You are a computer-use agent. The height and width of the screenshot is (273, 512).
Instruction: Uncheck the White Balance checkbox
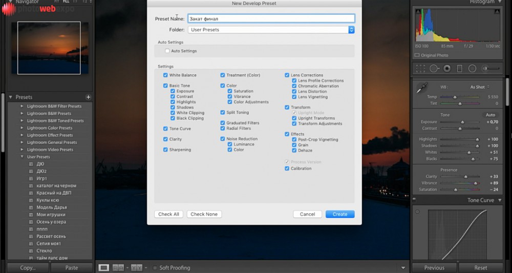pos(165,75)
